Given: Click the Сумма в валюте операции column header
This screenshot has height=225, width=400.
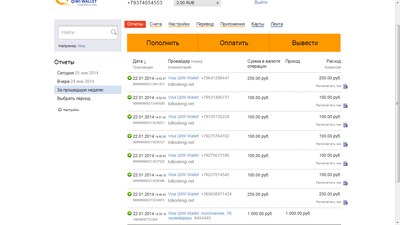Looking at the screenshot, I should (x=264, y=64).
